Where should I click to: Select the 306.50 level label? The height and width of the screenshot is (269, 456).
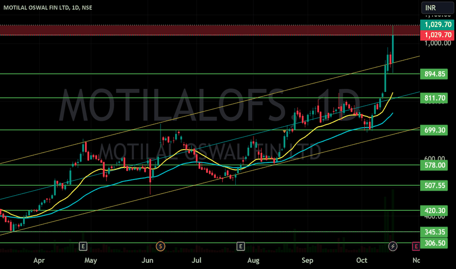(x=434, y=243)
